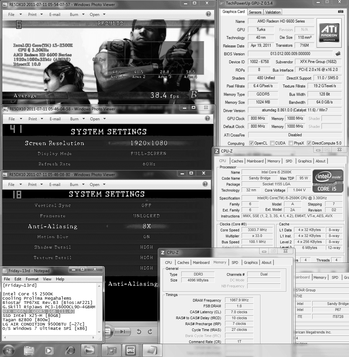Click the help icon in the 05-46-04-58 Photo Viewer
This screenshot has width=349, height=357.
tap(207, 118)
